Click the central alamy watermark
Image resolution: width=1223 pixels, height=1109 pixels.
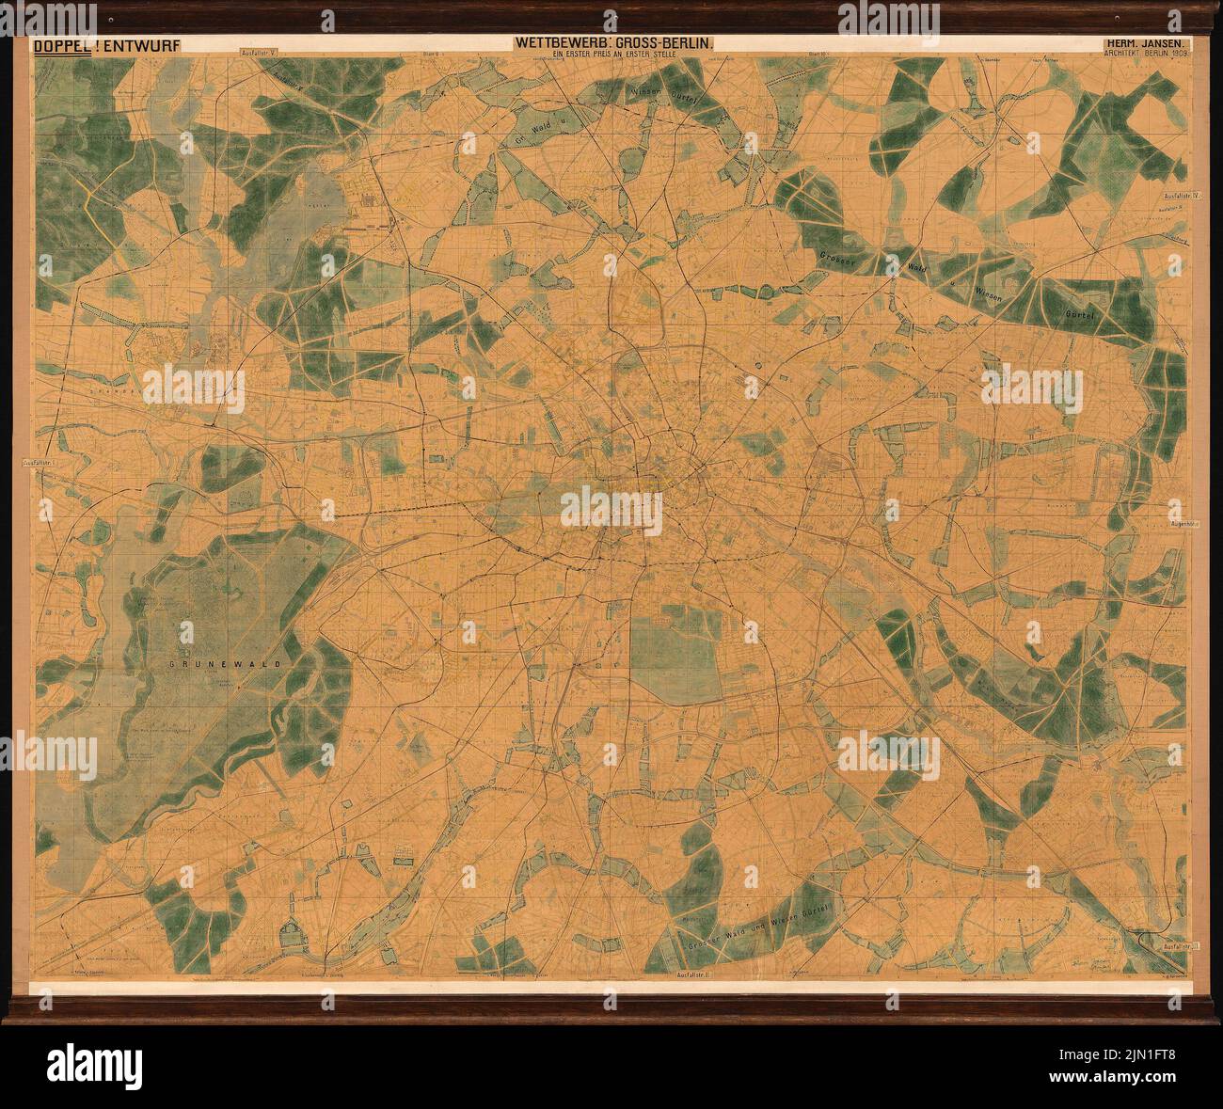click(611, 509)
